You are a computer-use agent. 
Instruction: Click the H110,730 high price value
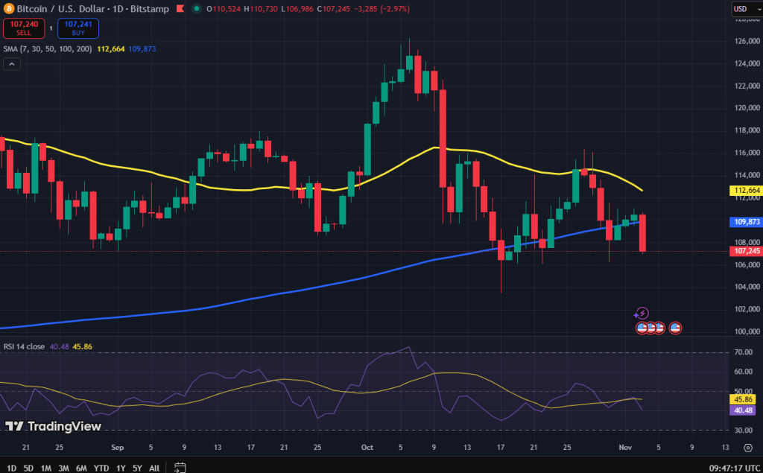(261, 9)
